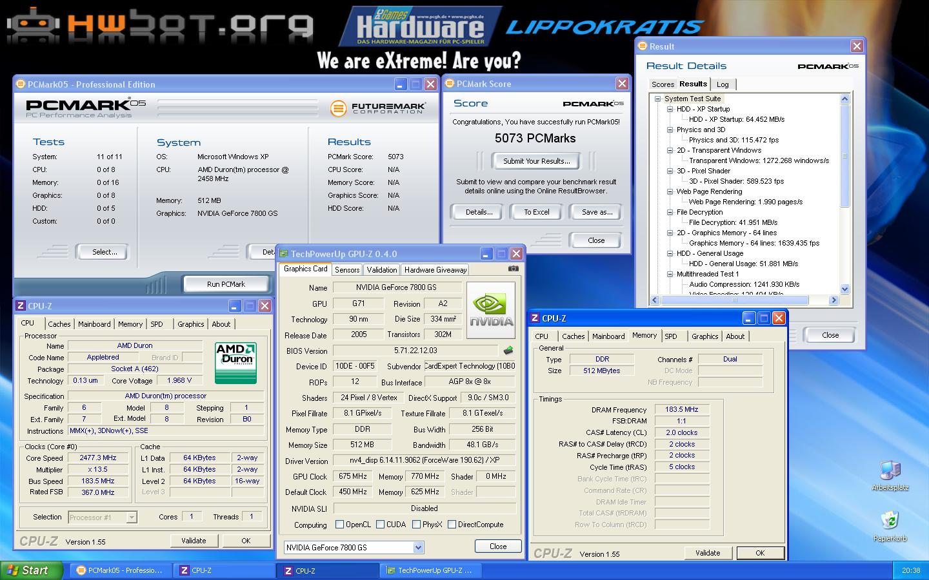The height and width of the screenshot is (580, 929).
Task: Open the Windows Start button
Action: (32, 570)
